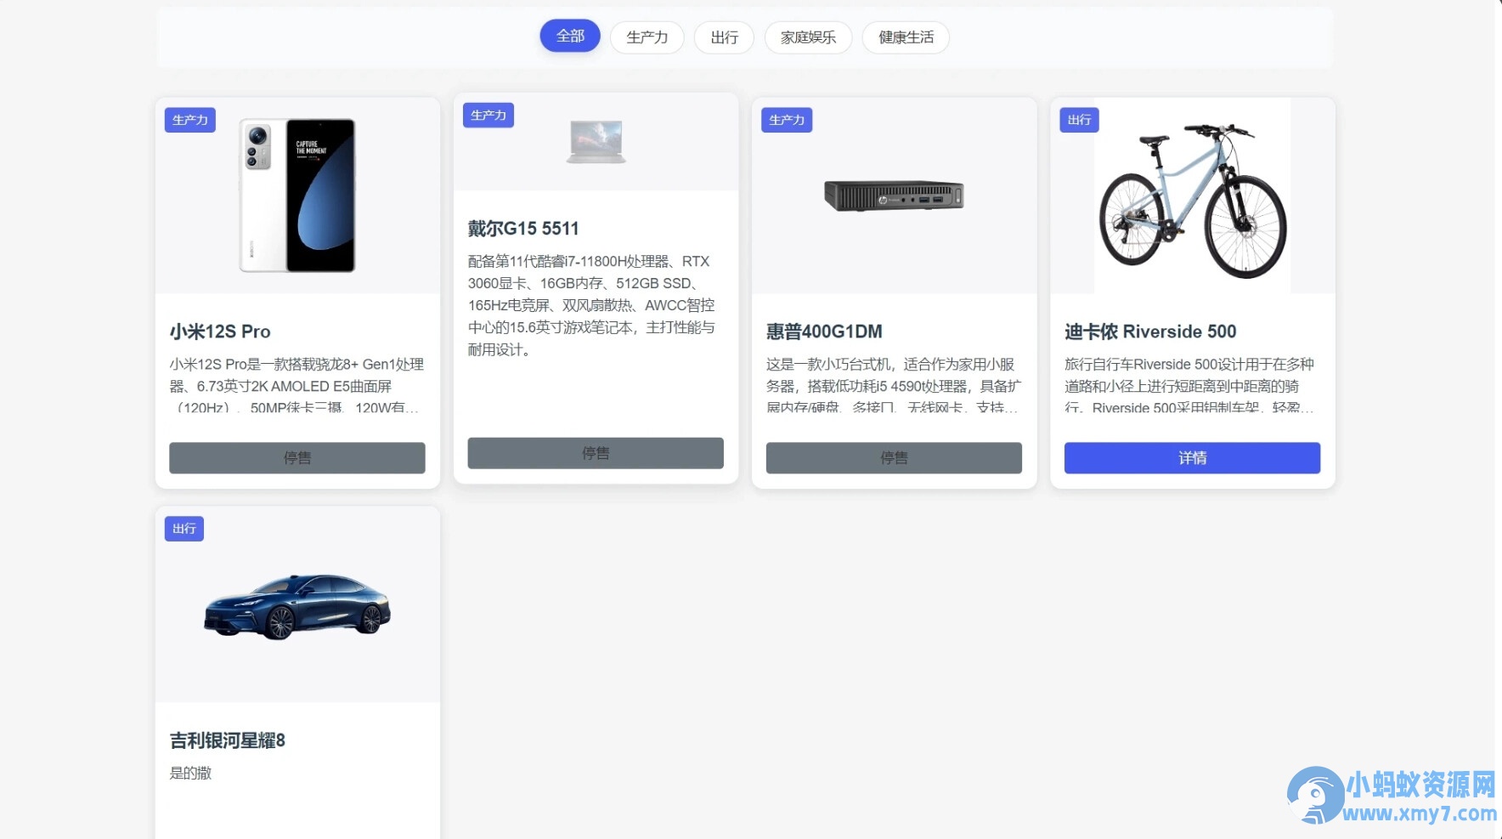
Task: Click the 是的撒 description text
Action: point(190,773)
